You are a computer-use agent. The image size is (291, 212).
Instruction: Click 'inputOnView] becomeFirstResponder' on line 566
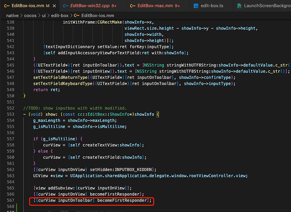point(99,194)
